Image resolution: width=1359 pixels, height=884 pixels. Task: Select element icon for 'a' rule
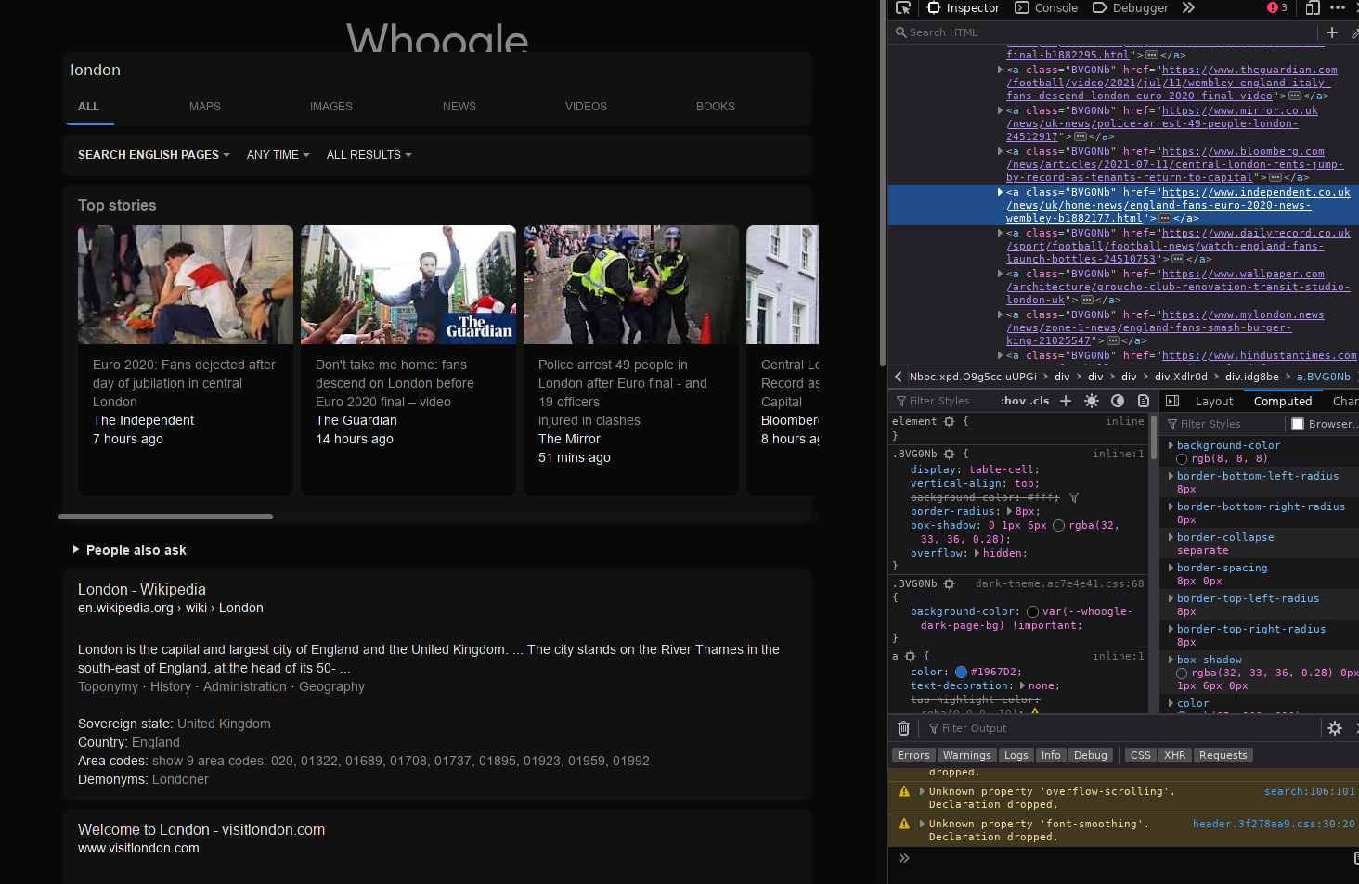pos(911,657)
